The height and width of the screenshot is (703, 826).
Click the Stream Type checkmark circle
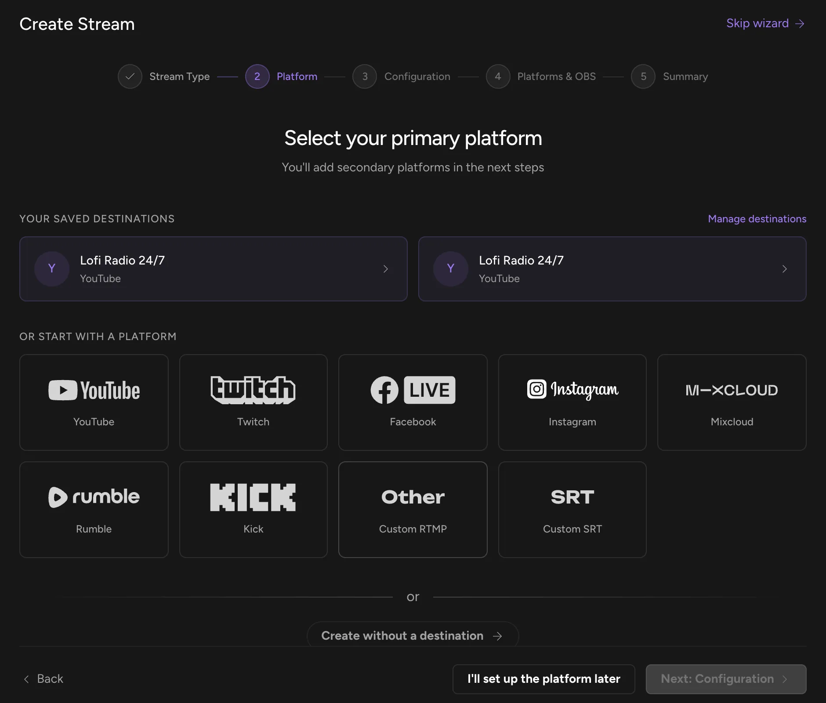pyautogui.click(x=130, y=76)
